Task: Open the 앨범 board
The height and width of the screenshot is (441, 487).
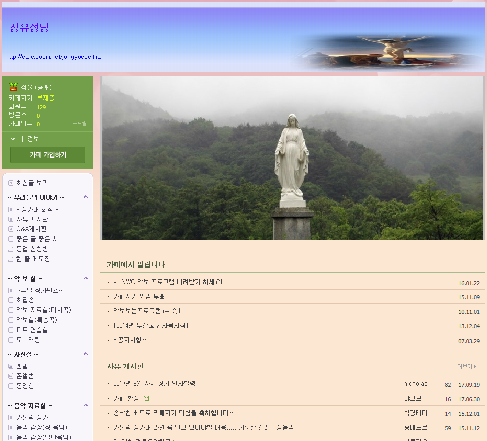Action: [x=22, y=366]
